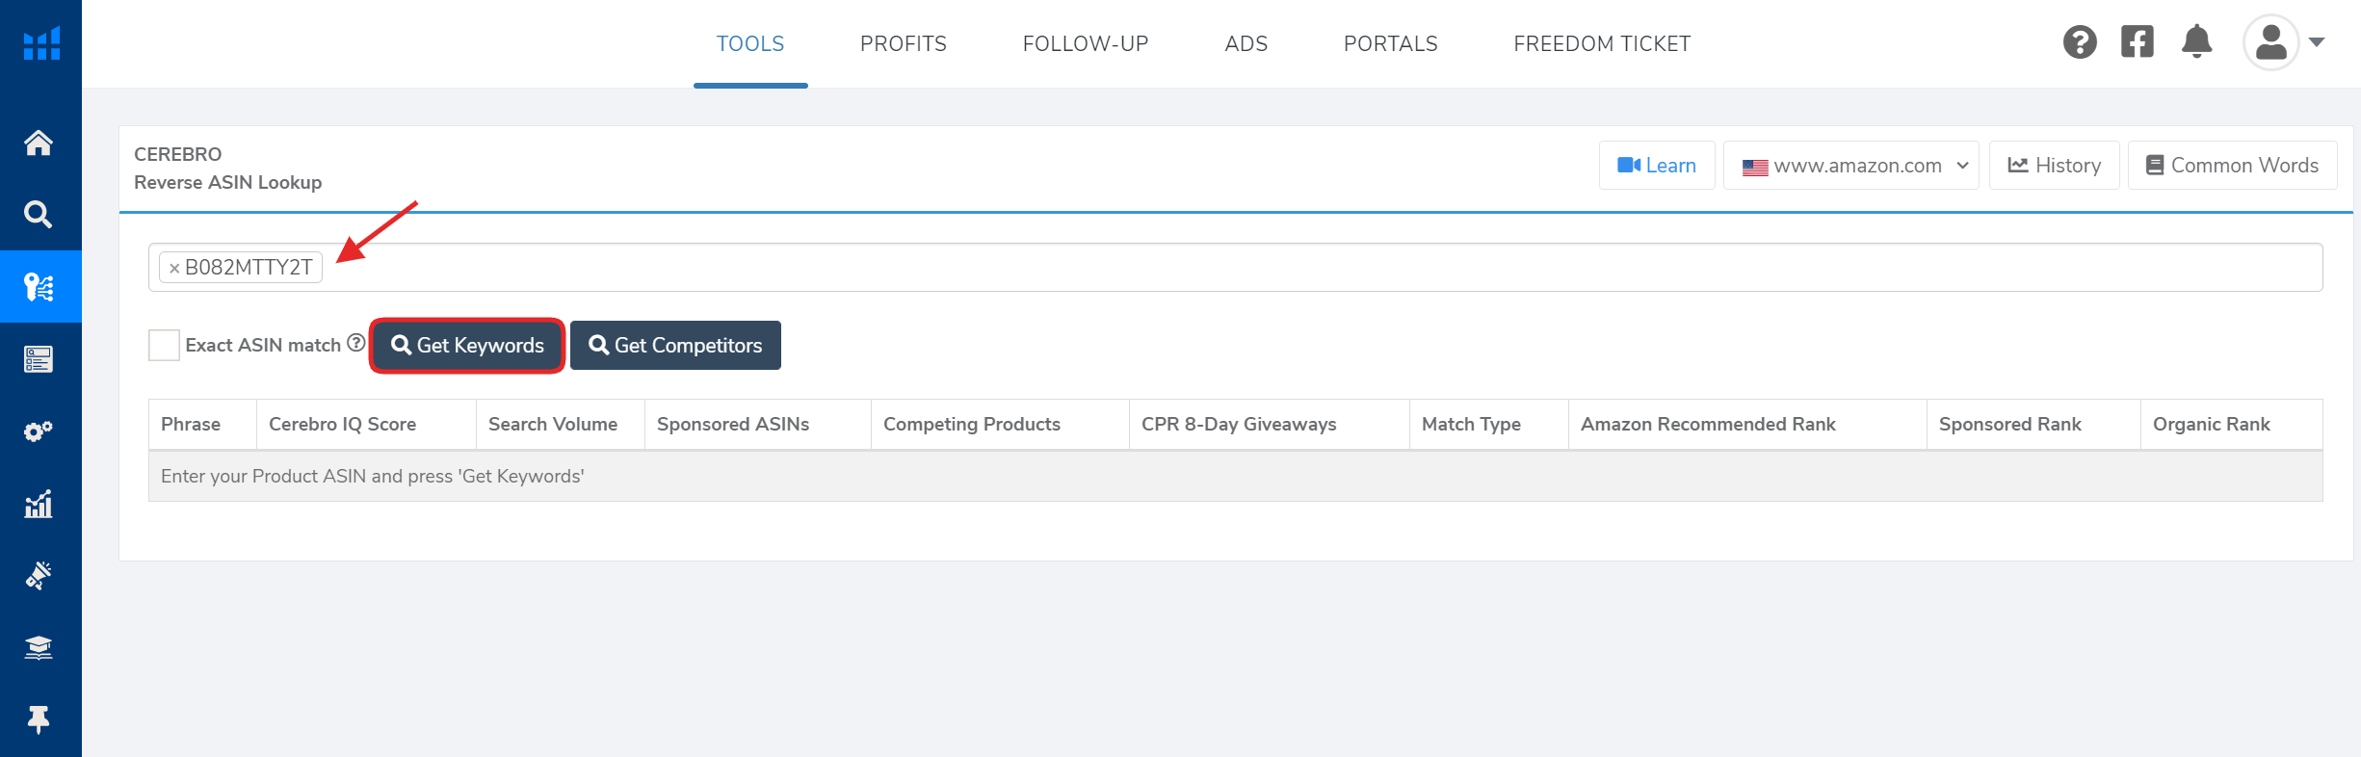Enable the Exact ASIN match checkbox

point(165,345)
